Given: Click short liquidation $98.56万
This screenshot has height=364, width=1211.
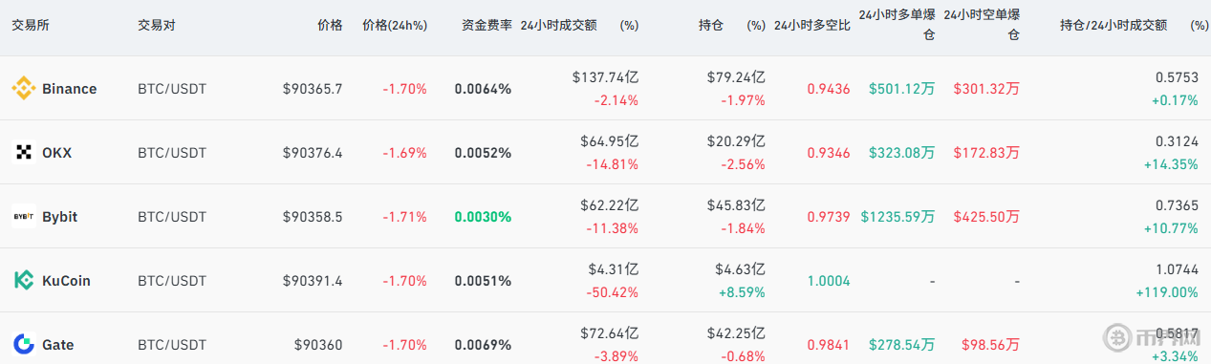Looking at the screenshot, I should 990,345.
